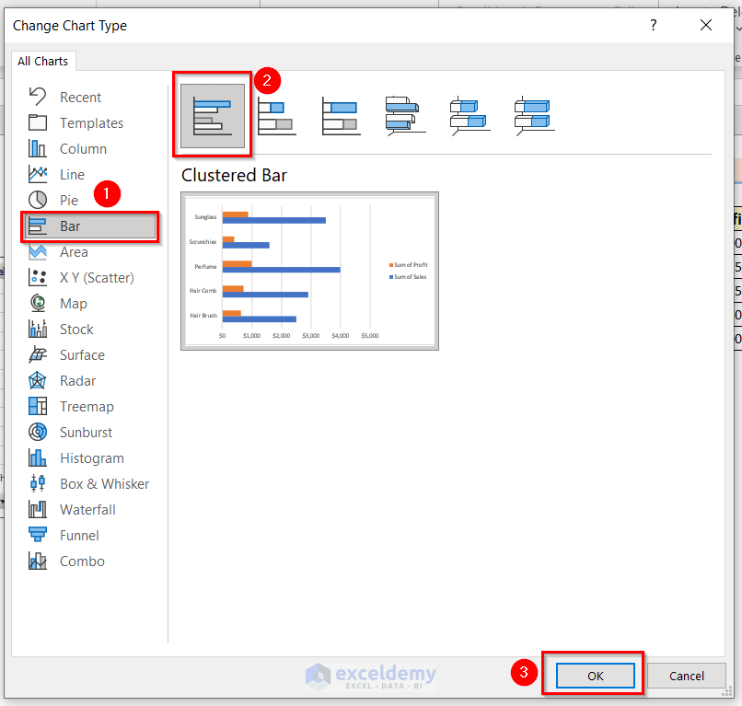Viewport: 742px width, 706px height.
Task: Click the Treemap chart icon
Action: 38,406
